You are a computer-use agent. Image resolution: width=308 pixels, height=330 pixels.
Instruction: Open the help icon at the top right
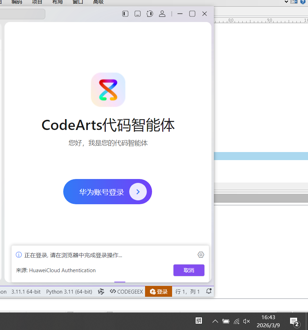coord(302,2)
